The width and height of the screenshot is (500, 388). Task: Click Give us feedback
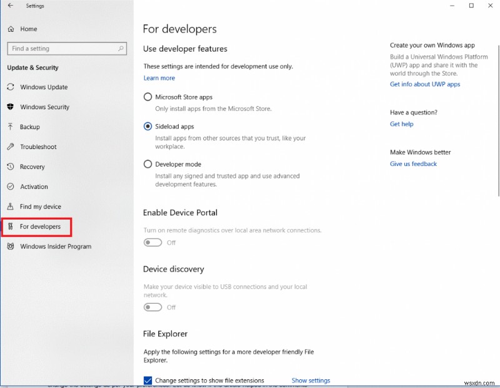(x=412, y=163)
